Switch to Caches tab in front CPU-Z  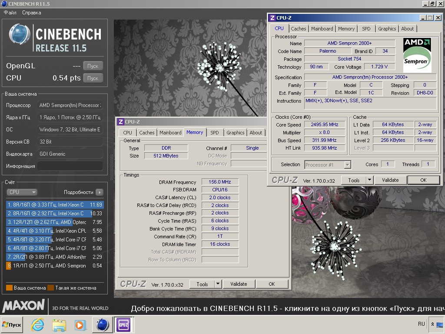point(298,29)
